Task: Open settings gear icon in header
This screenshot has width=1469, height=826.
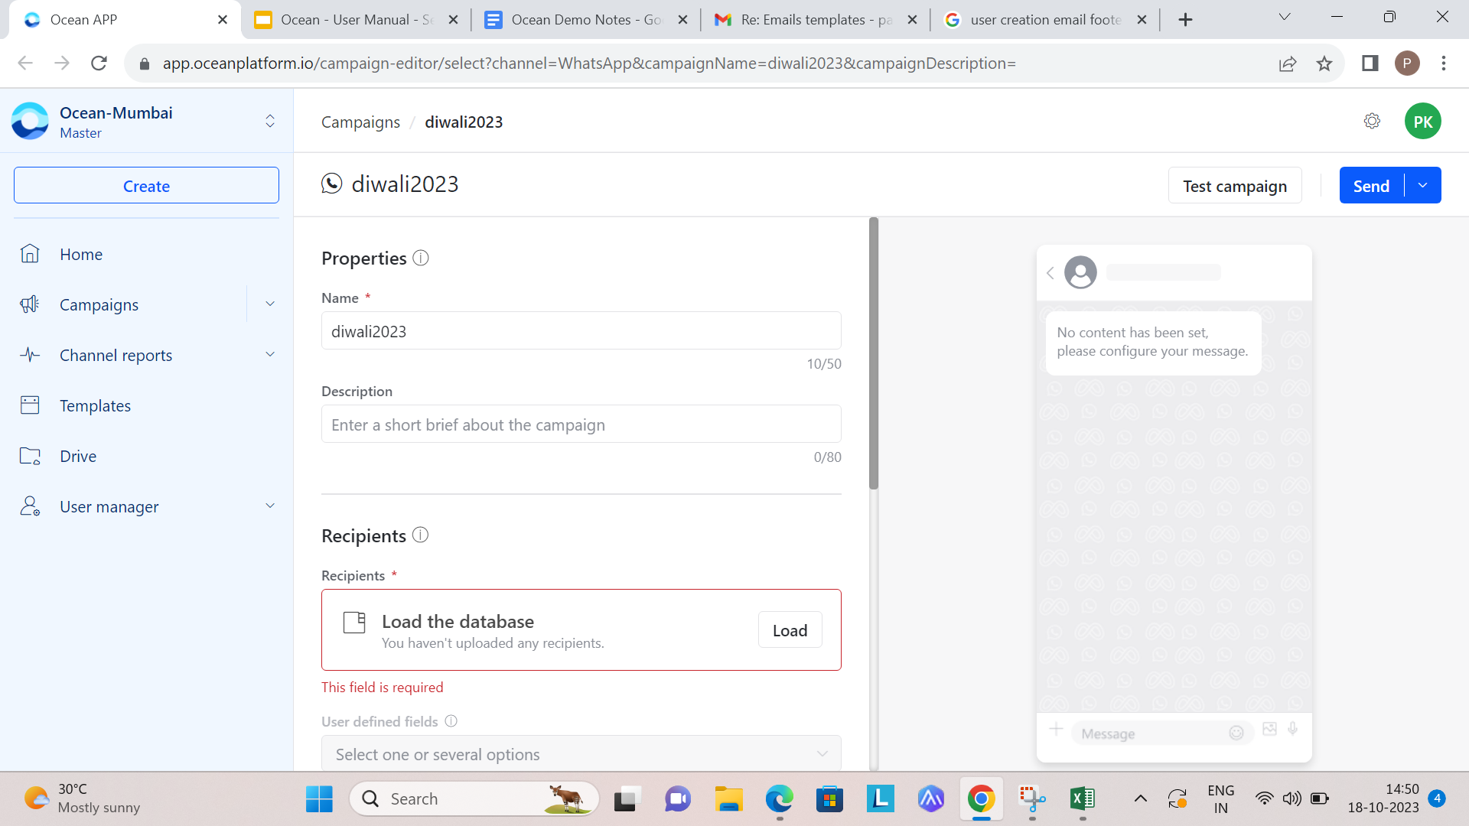Action: click(x=1372, y=121)
